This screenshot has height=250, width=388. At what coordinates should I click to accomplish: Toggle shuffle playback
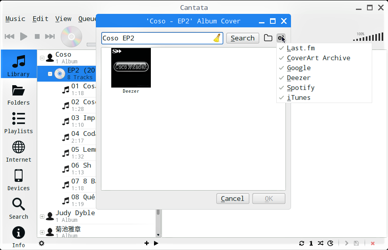(x=320, y=243)
